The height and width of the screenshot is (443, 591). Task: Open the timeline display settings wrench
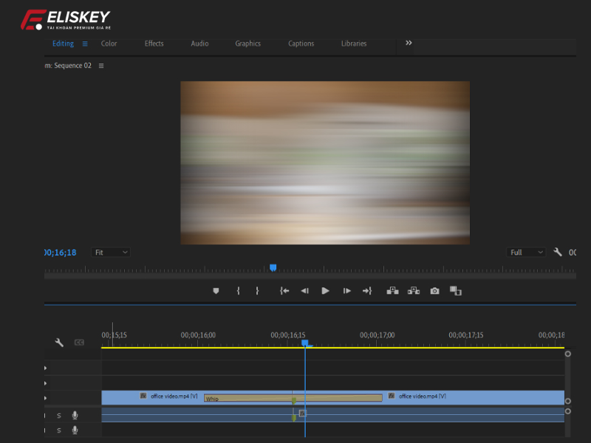pyautogui.click(x=61, y=342)
